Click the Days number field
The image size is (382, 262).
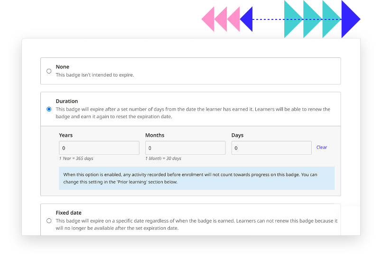(271, 148)
